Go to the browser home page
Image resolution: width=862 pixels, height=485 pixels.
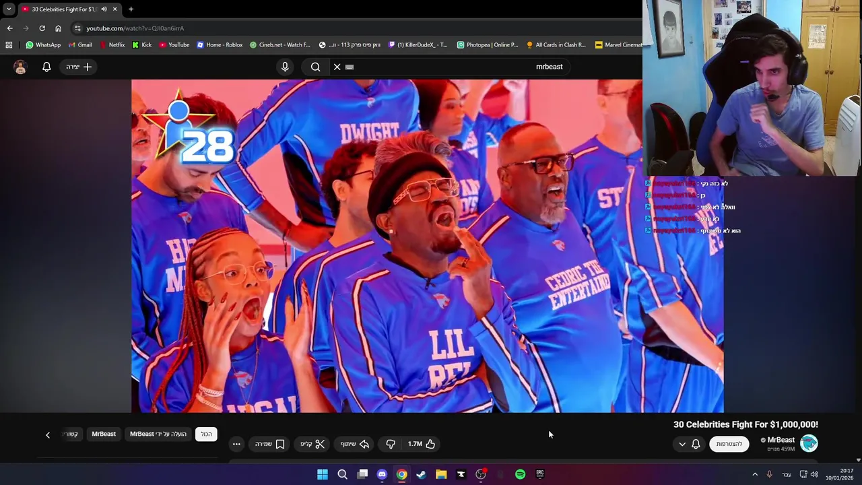pos(58,28)
